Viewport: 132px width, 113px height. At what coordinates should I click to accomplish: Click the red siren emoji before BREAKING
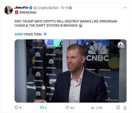coord(16,12)
